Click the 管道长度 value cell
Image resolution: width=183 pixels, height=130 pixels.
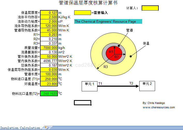coord(49,74)
